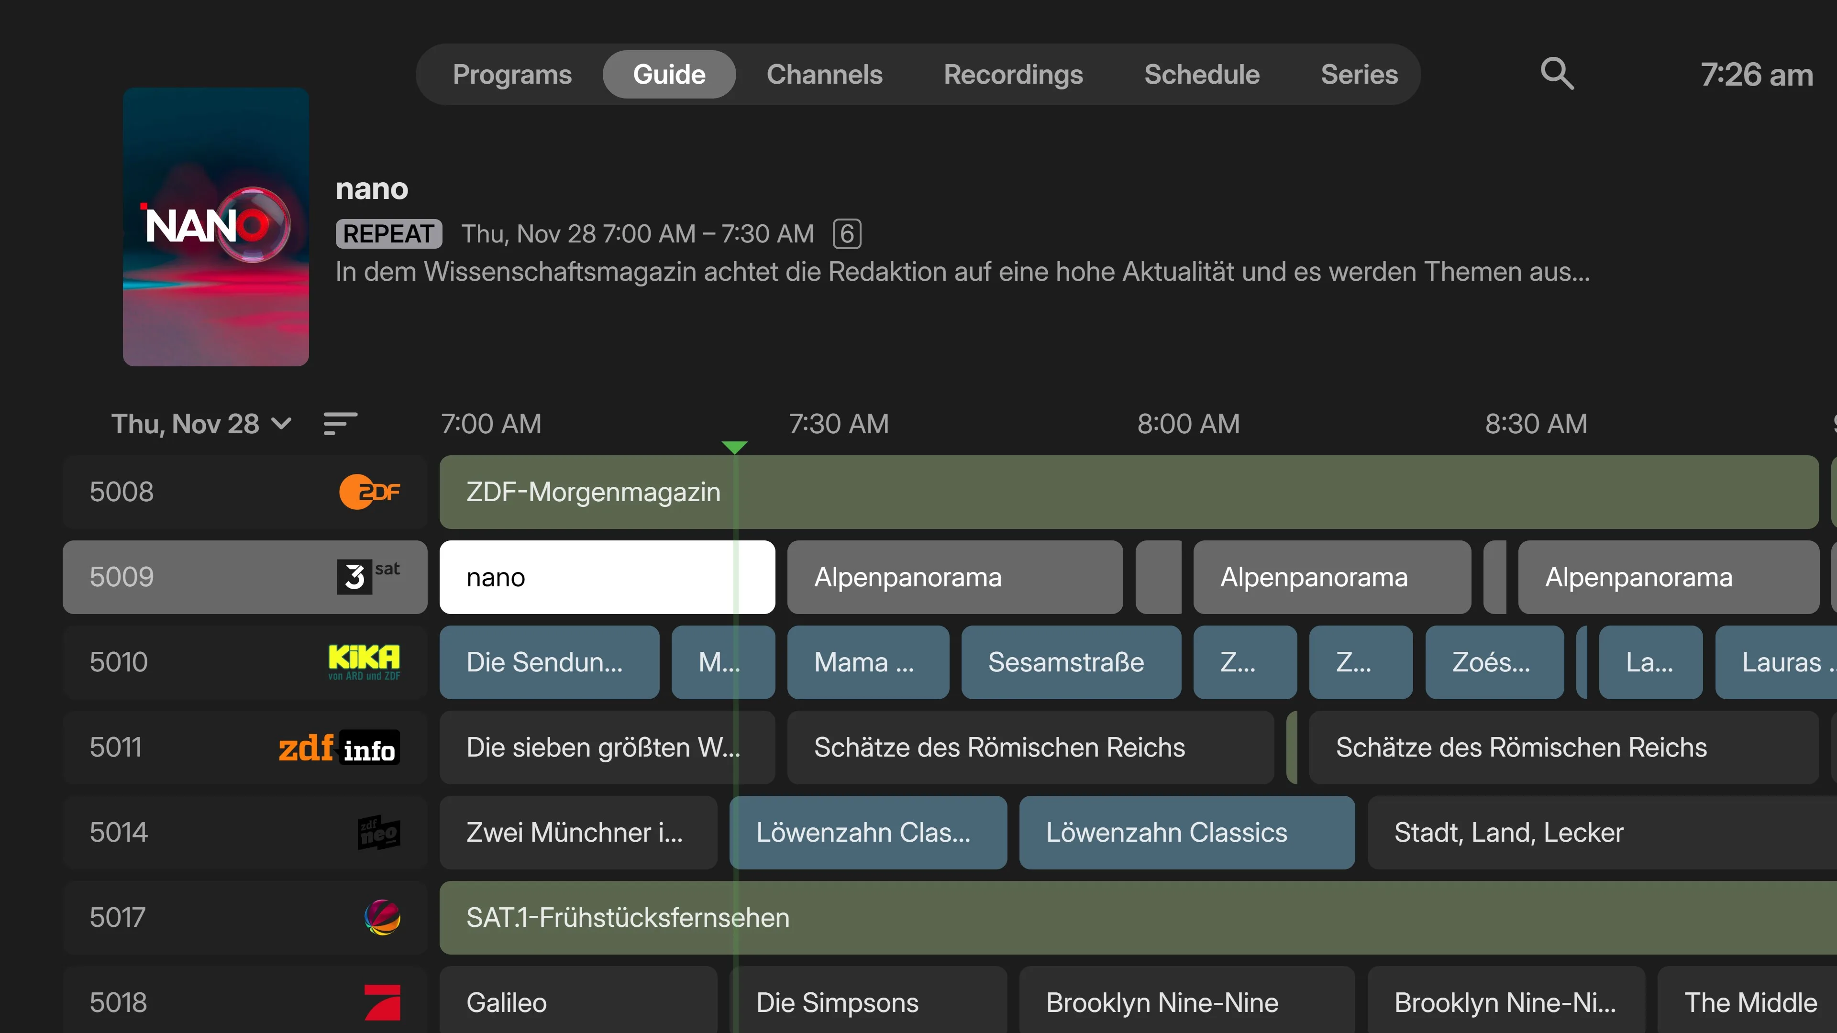Image resolution: width=1837 pixels, height=1033 pixels.
Task: Select SAT.1-Frühstücksfernsehen program
Action: point(1138,917)
